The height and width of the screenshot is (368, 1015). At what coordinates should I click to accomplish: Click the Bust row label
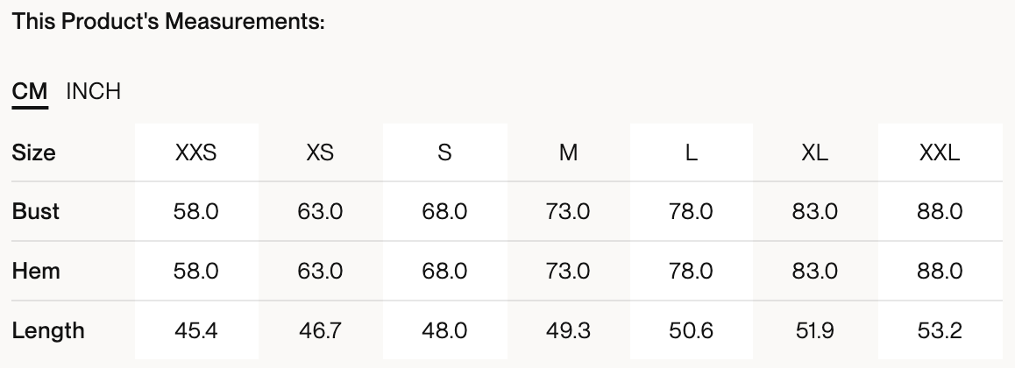pyautogui.click(x=36, y=211)
